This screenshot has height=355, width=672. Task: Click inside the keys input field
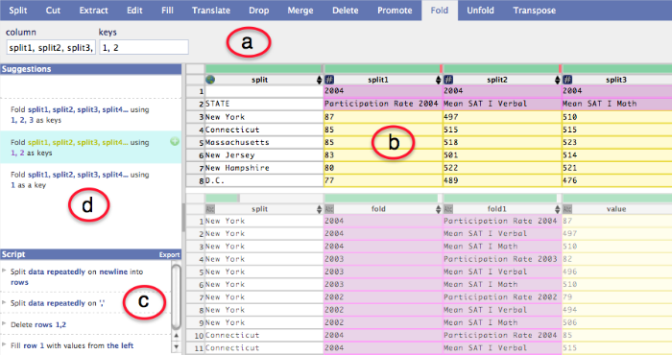coord(144,47)
